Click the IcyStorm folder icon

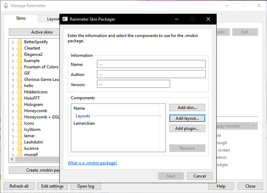(x=19, y=129)
